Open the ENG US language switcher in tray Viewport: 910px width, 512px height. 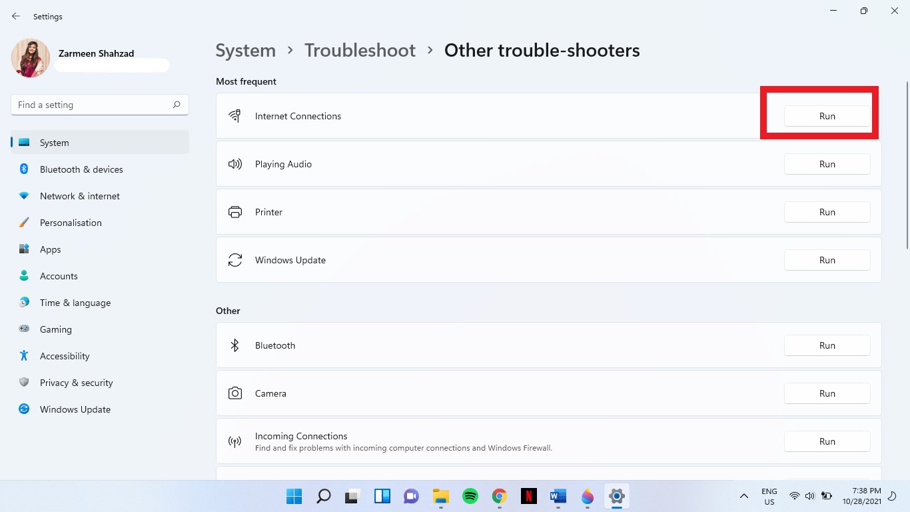(769, 496)
